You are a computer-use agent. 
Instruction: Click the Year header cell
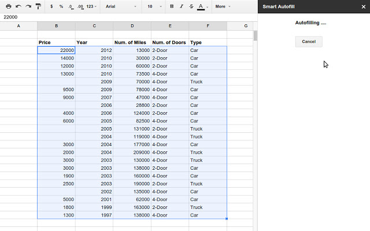[94, 42]
